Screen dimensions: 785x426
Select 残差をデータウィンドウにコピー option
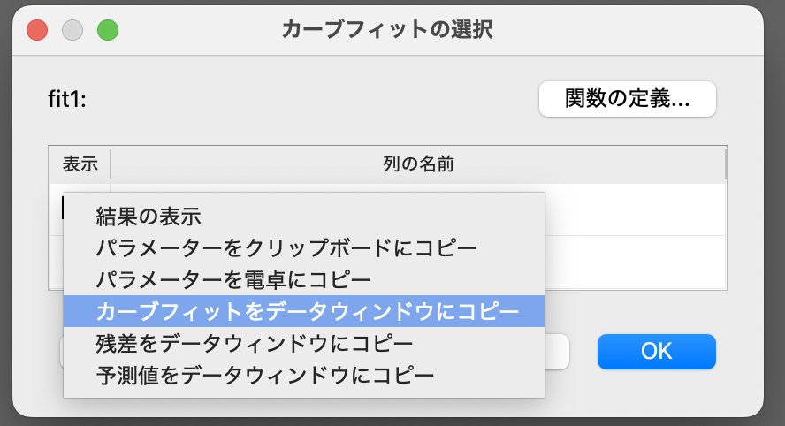pos(255,342)
